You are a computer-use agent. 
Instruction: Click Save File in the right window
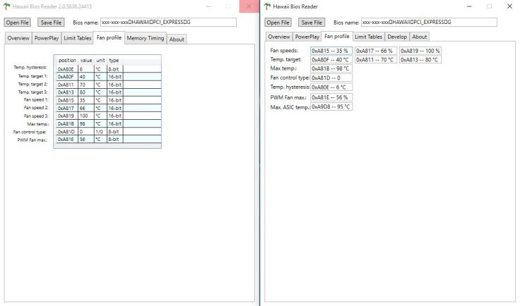click(312, 23)
